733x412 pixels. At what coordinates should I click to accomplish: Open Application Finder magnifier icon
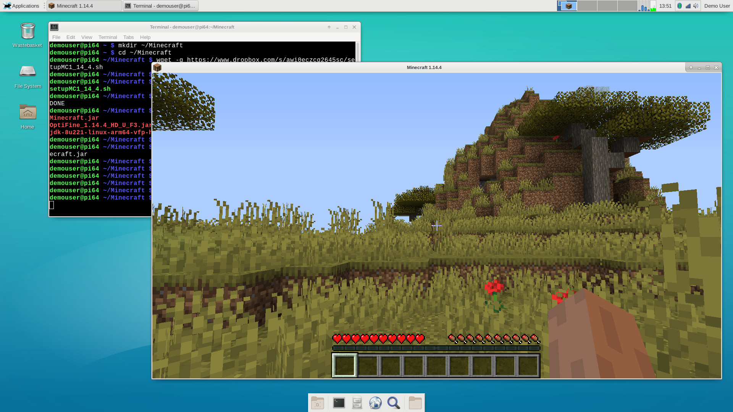coord(394,403)
